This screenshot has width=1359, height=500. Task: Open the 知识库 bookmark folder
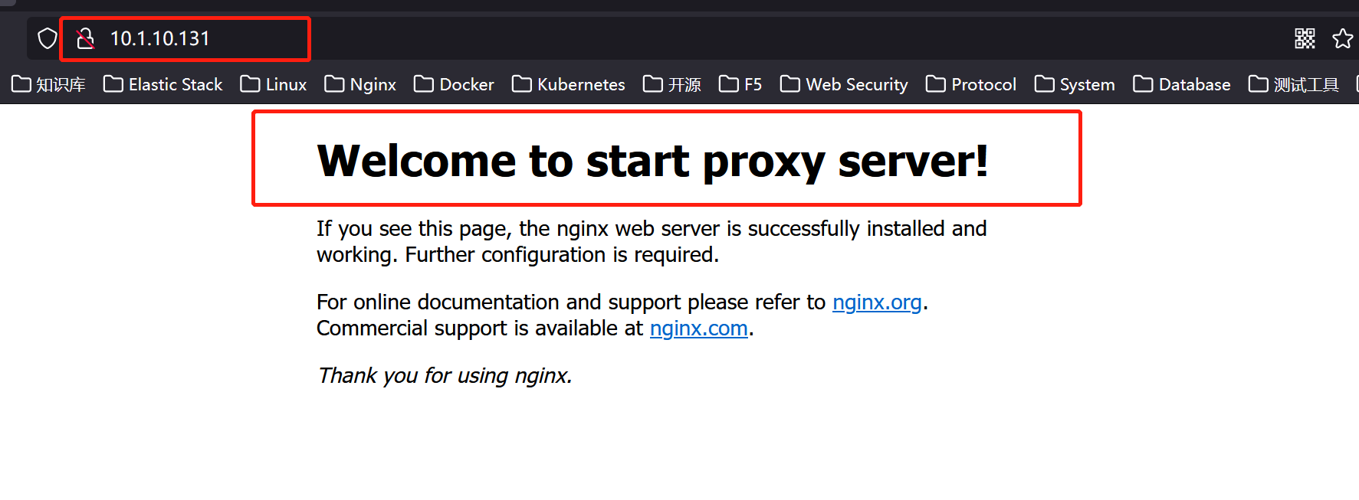48,84
